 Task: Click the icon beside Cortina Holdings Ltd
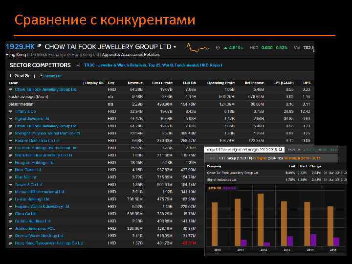pyautogui.click(x=10, y=221)
